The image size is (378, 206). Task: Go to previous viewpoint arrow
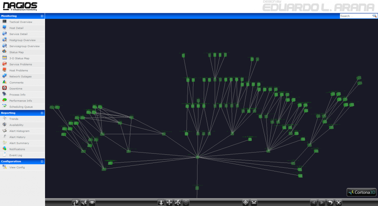(314, 203)
